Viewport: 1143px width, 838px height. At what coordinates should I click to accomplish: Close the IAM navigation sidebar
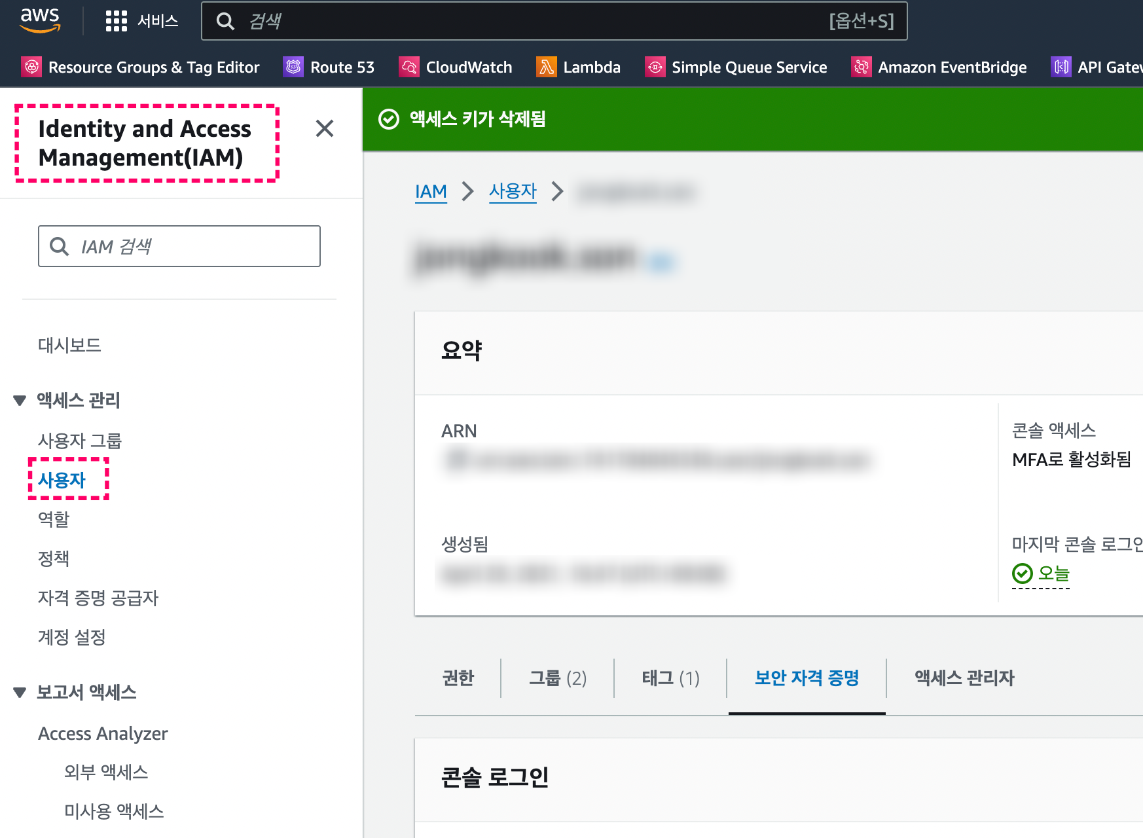[x=325, y=128]
